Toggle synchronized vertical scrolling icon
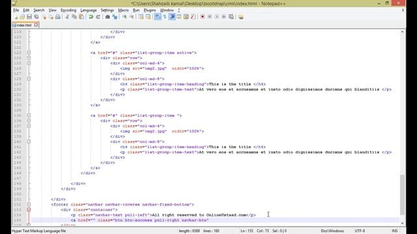 141,17
